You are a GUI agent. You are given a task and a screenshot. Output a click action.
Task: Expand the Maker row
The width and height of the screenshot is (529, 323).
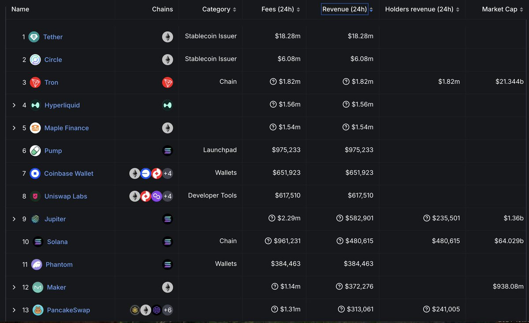click(x=14, y=287)
